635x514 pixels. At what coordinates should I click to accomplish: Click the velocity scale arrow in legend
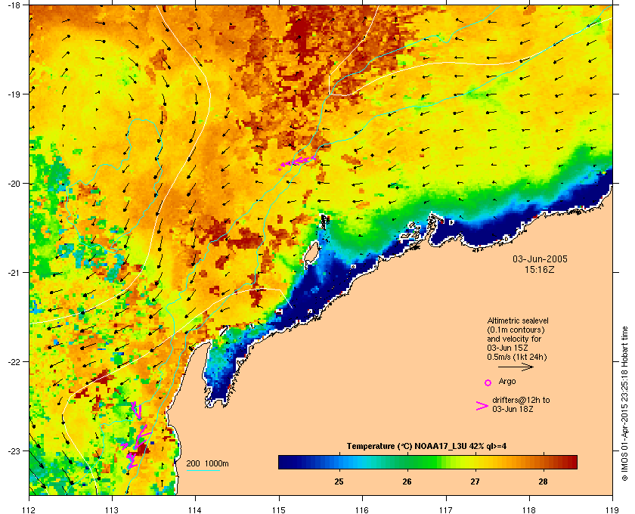516,367
